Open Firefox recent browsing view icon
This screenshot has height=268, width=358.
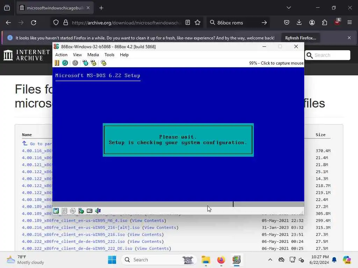tap(7, 8)
